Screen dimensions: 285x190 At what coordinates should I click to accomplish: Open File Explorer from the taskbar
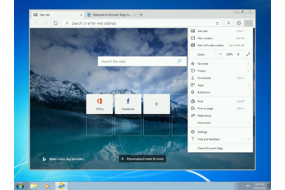pyautogui.click(x=34, y=186)
